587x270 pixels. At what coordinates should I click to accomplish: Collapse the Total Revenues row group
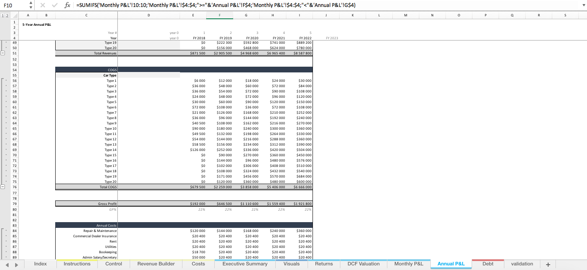coord(3,53)
